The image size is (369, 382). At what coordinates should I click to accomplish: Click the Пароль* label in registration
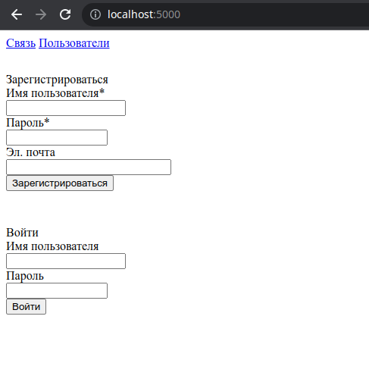[28, 123]
